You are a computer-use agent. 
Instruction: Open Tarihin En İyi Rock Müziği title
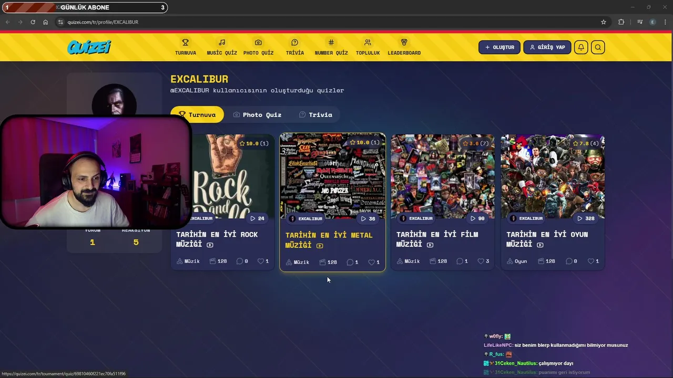click(x=217, y=239)
